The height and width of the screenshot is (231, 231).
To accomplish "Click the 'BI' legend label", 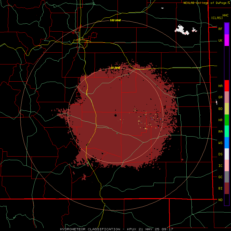I will click(x=220, y=188).
